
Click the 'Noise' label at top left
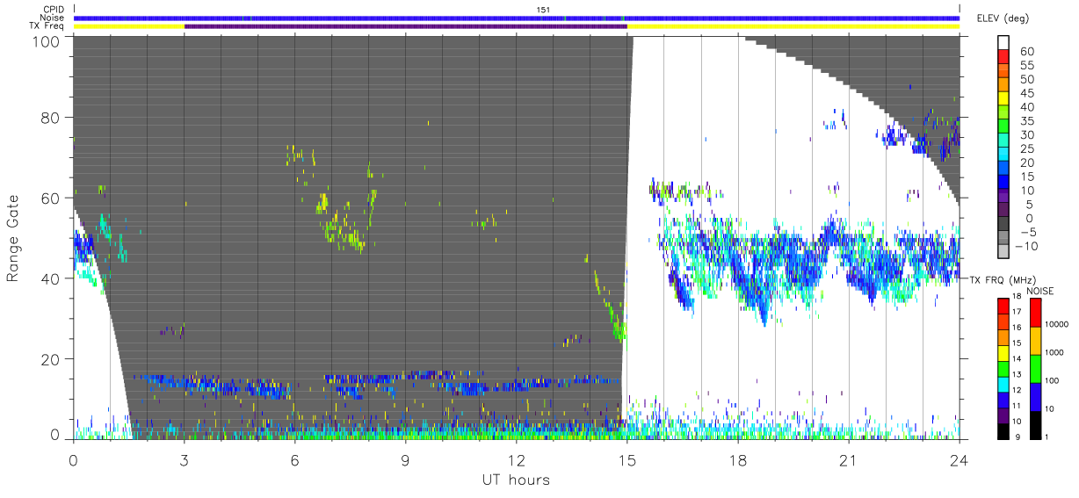click(53, 18)
